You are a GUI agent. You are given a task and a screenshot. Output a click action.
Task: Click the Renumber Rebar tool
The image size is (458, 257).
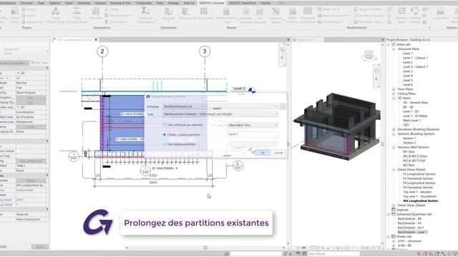368,22
